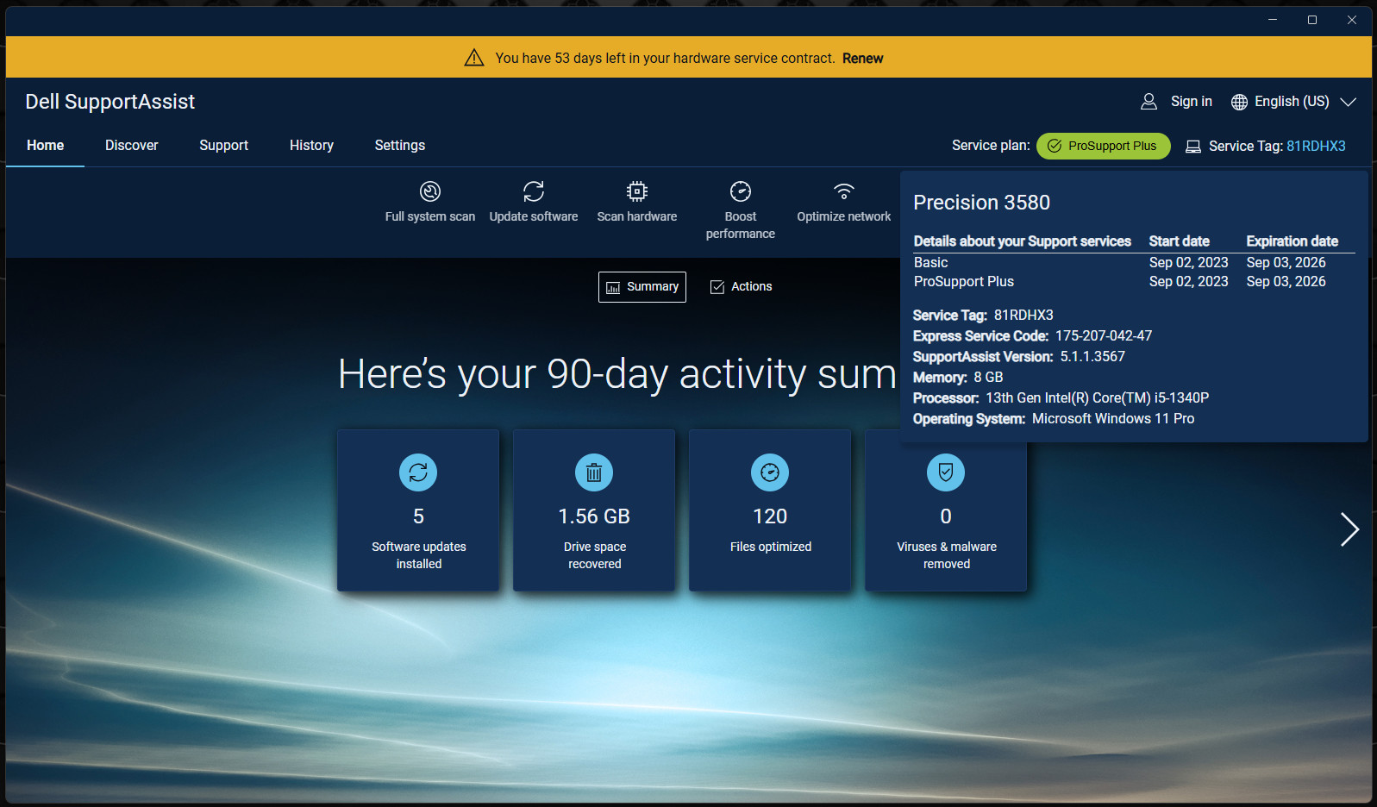
Task: Run the Full system scan icon
Action: click(x=430, y=191)
